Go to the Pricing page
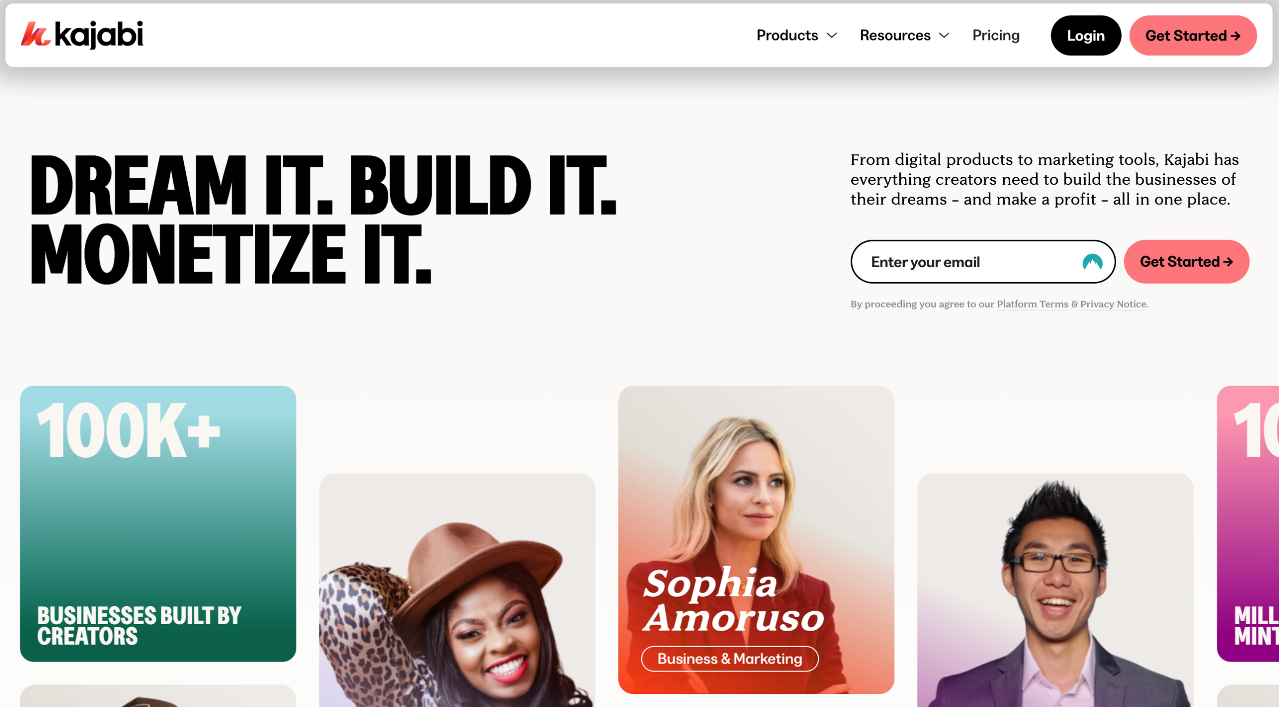 [x=996, y=35]
